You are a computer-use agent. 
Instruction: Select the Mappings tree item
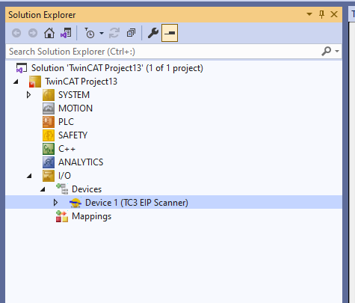click(x=91, y=216)
